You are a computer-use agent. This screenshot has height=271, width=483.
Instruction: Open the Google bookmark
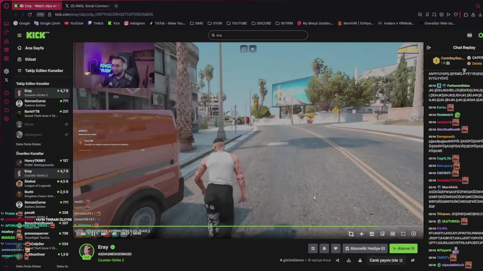click(x=22, y=23)
